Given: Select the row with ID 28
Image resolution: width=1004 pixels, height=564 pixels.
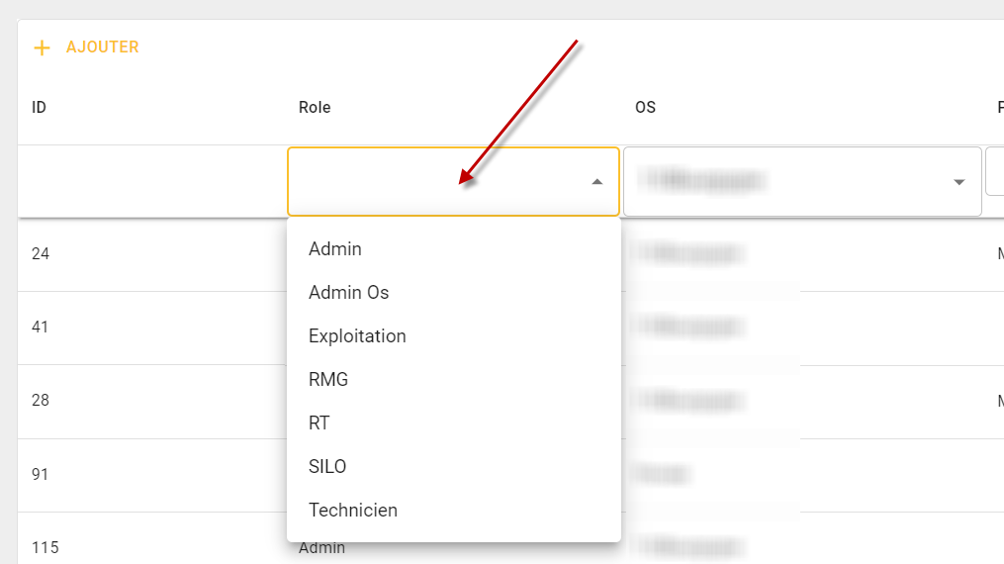Looking at the screenshot, I should (x=41, y=401).
